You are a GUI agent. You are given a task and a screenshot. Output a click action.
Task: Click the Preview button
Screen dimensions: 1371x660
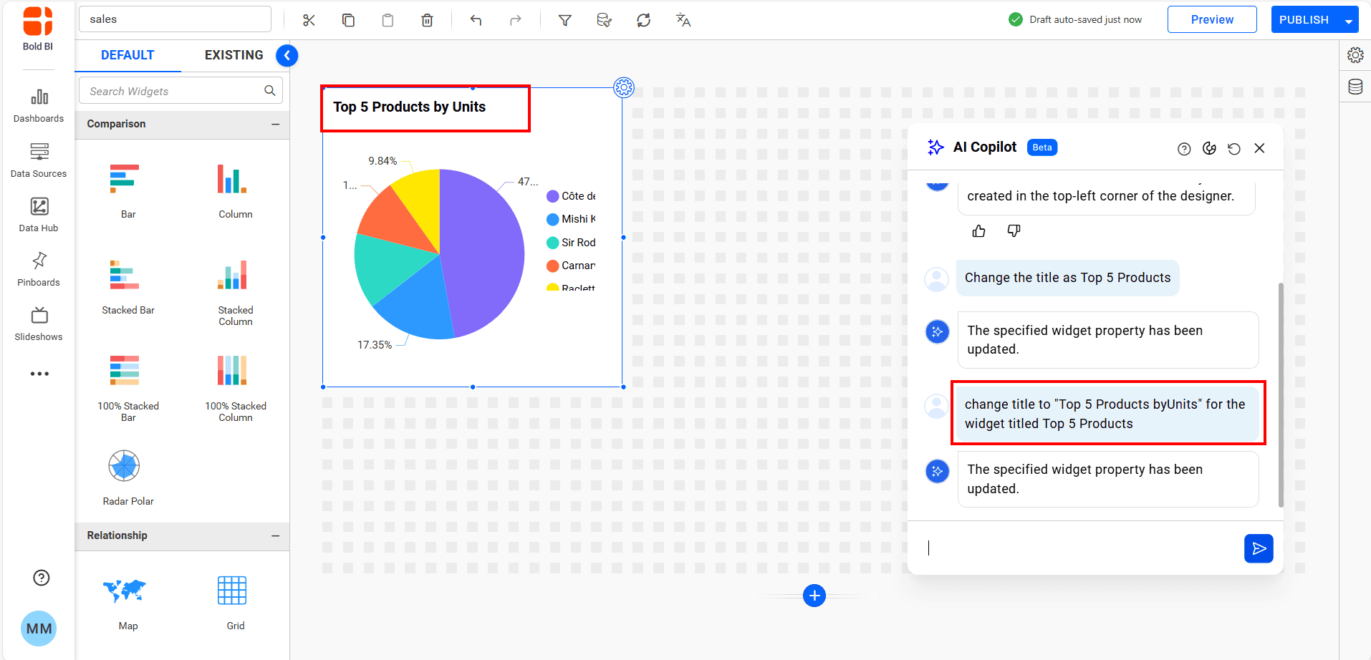(x=1212, y=19)
